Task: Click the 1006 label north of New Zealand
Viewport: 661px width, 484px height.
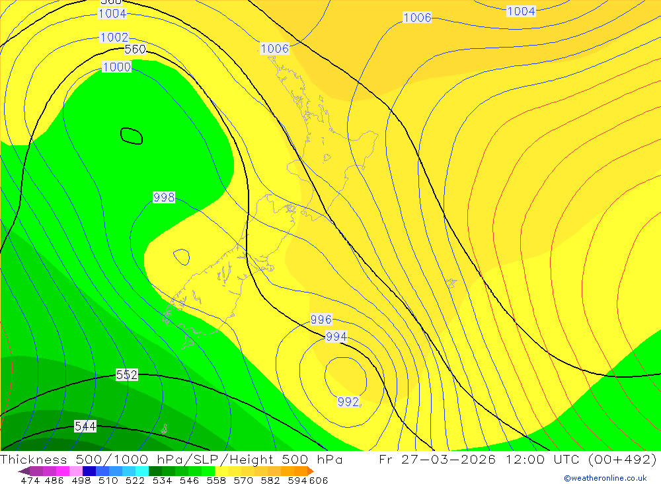Action: tap(275, 48)
